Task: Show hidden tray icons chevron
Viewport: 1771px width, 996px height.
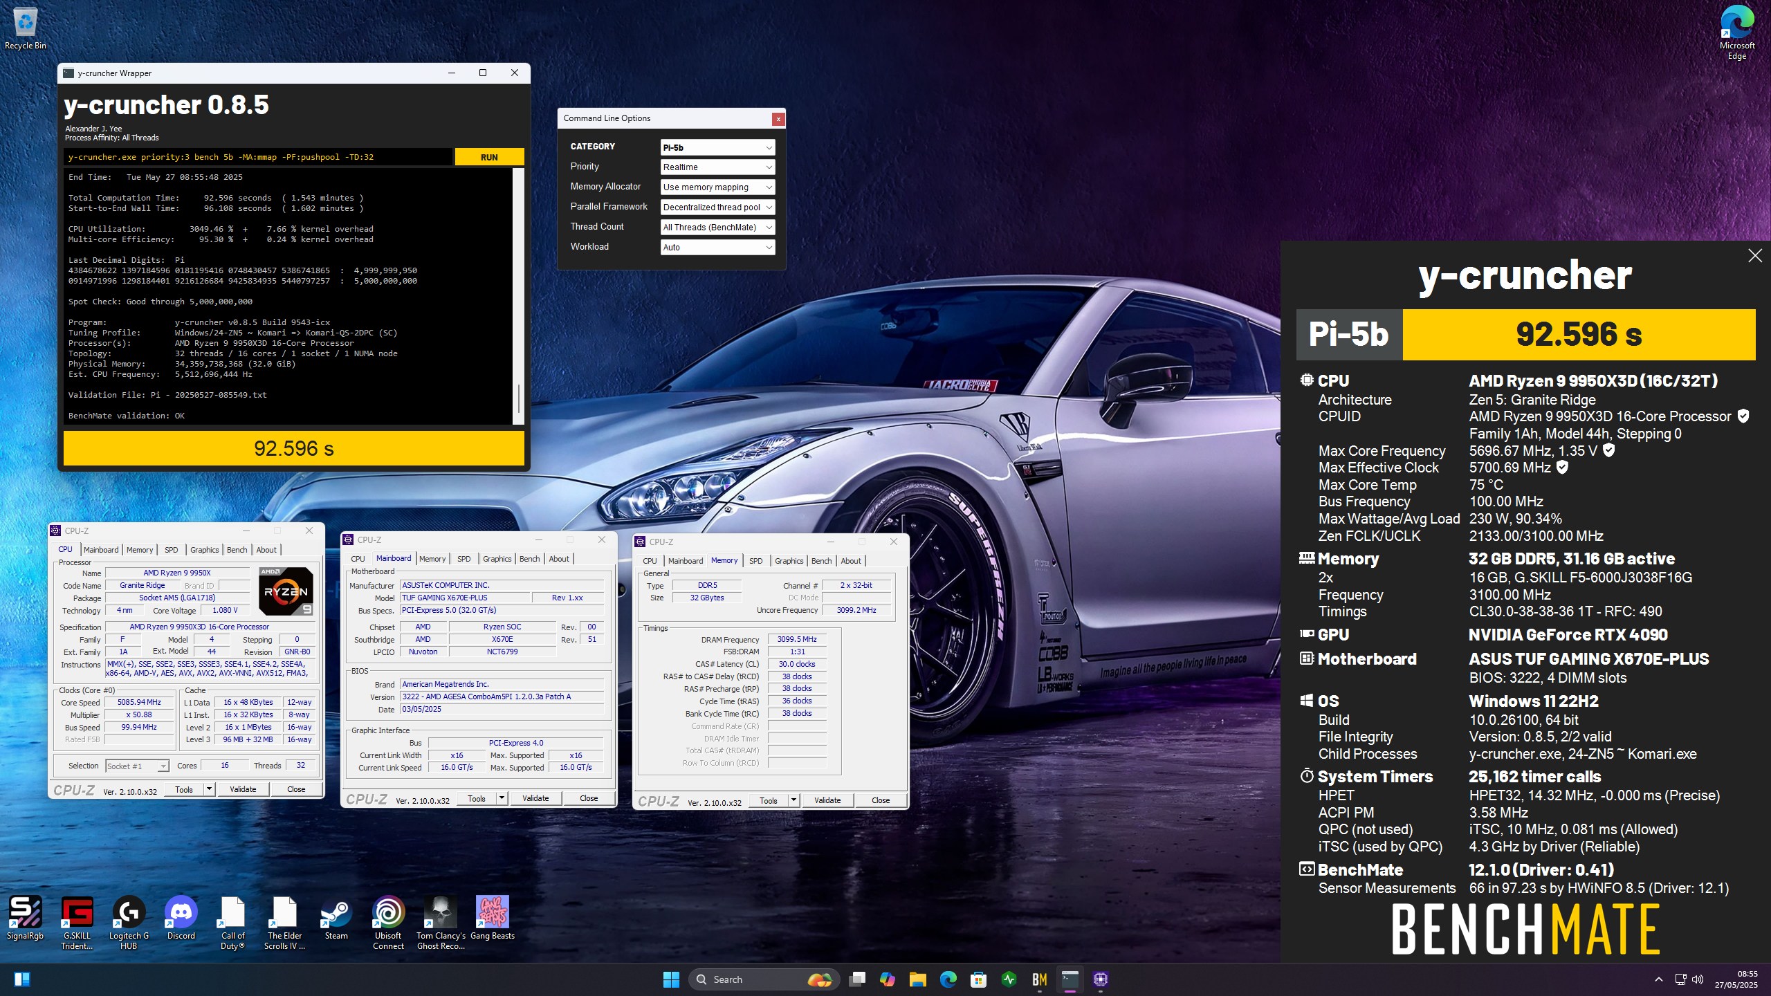Action: [x=1659, y=979]
